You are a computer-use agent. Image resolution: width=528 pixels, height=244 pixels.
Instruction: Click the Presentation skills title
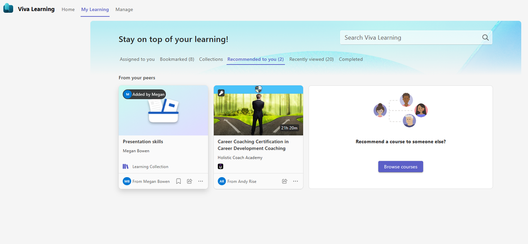[143, 142]
